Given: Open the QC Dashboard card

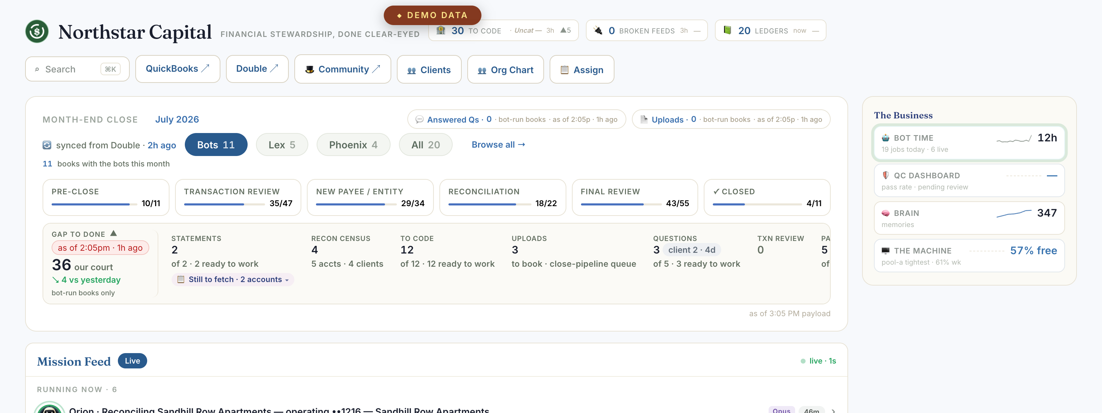Looking at the screenshot, I should tap(969, 180).
